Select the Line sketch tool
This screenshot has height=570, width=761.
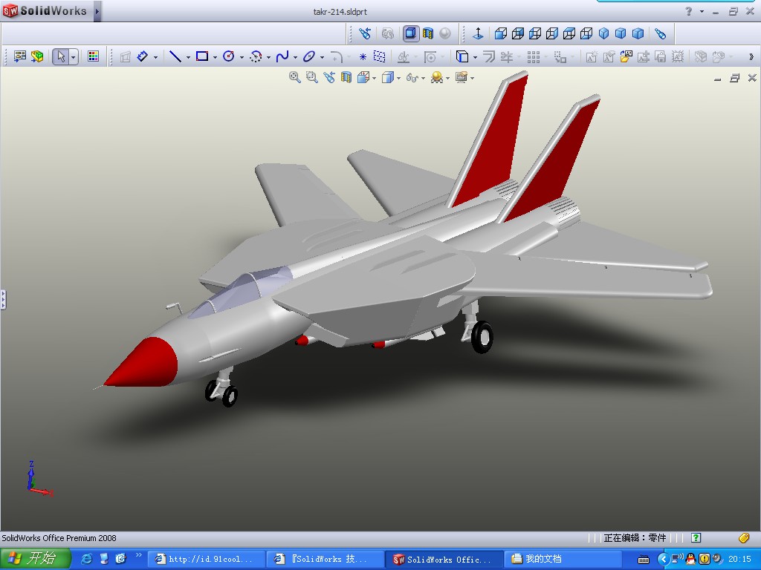(175, 56)
